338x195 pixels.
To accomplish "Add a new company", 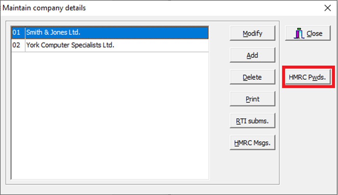I will coord(252,55).
